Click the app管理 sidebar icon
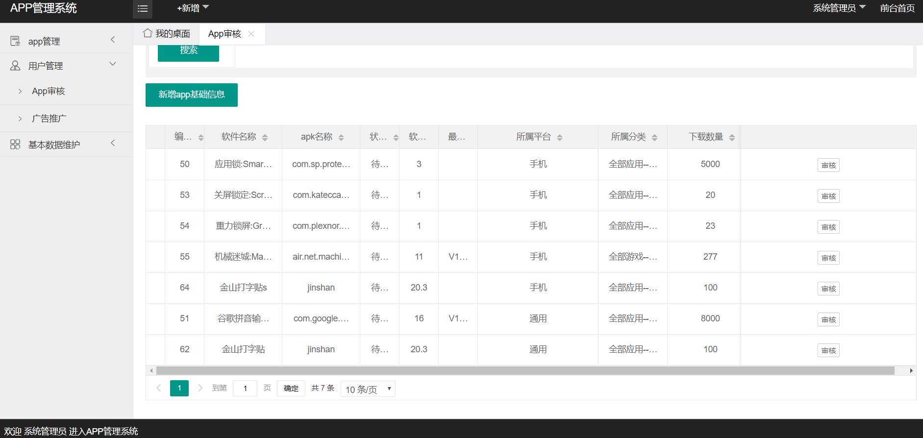The height and width of the screenshot is (438, 923). [x=15, y=41]
